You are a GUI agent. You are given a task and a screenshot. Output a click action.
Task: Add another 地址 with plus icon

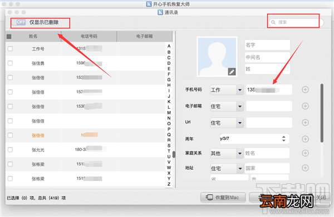(305, 168)
